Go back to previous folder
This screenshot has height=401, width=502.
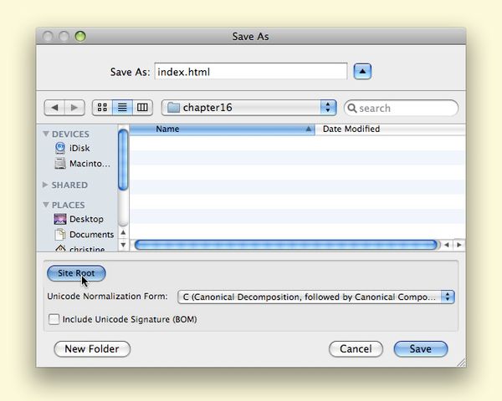tap(54, 108)
